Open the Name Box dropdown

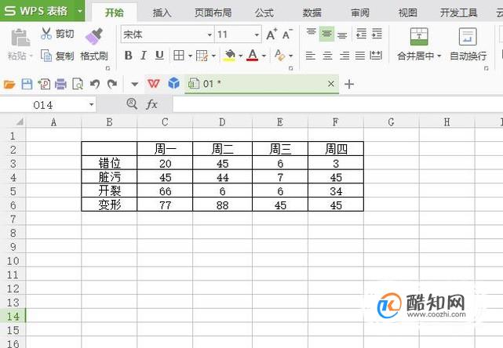[x=92, y=104]
